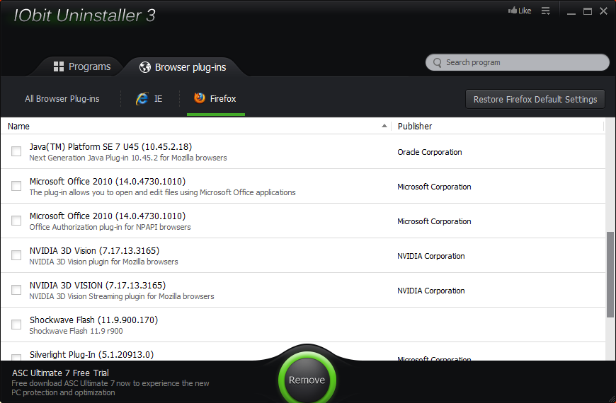This screenshot has height=403, width=616.
Task: Click Oracle Corporation publisher cell
Action: tap(429, 152)
